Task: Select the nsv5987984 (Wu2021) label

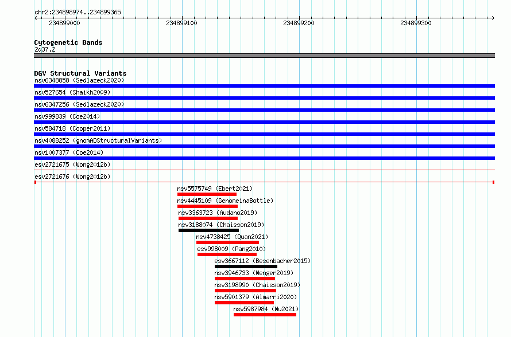Action: (266, 309)
